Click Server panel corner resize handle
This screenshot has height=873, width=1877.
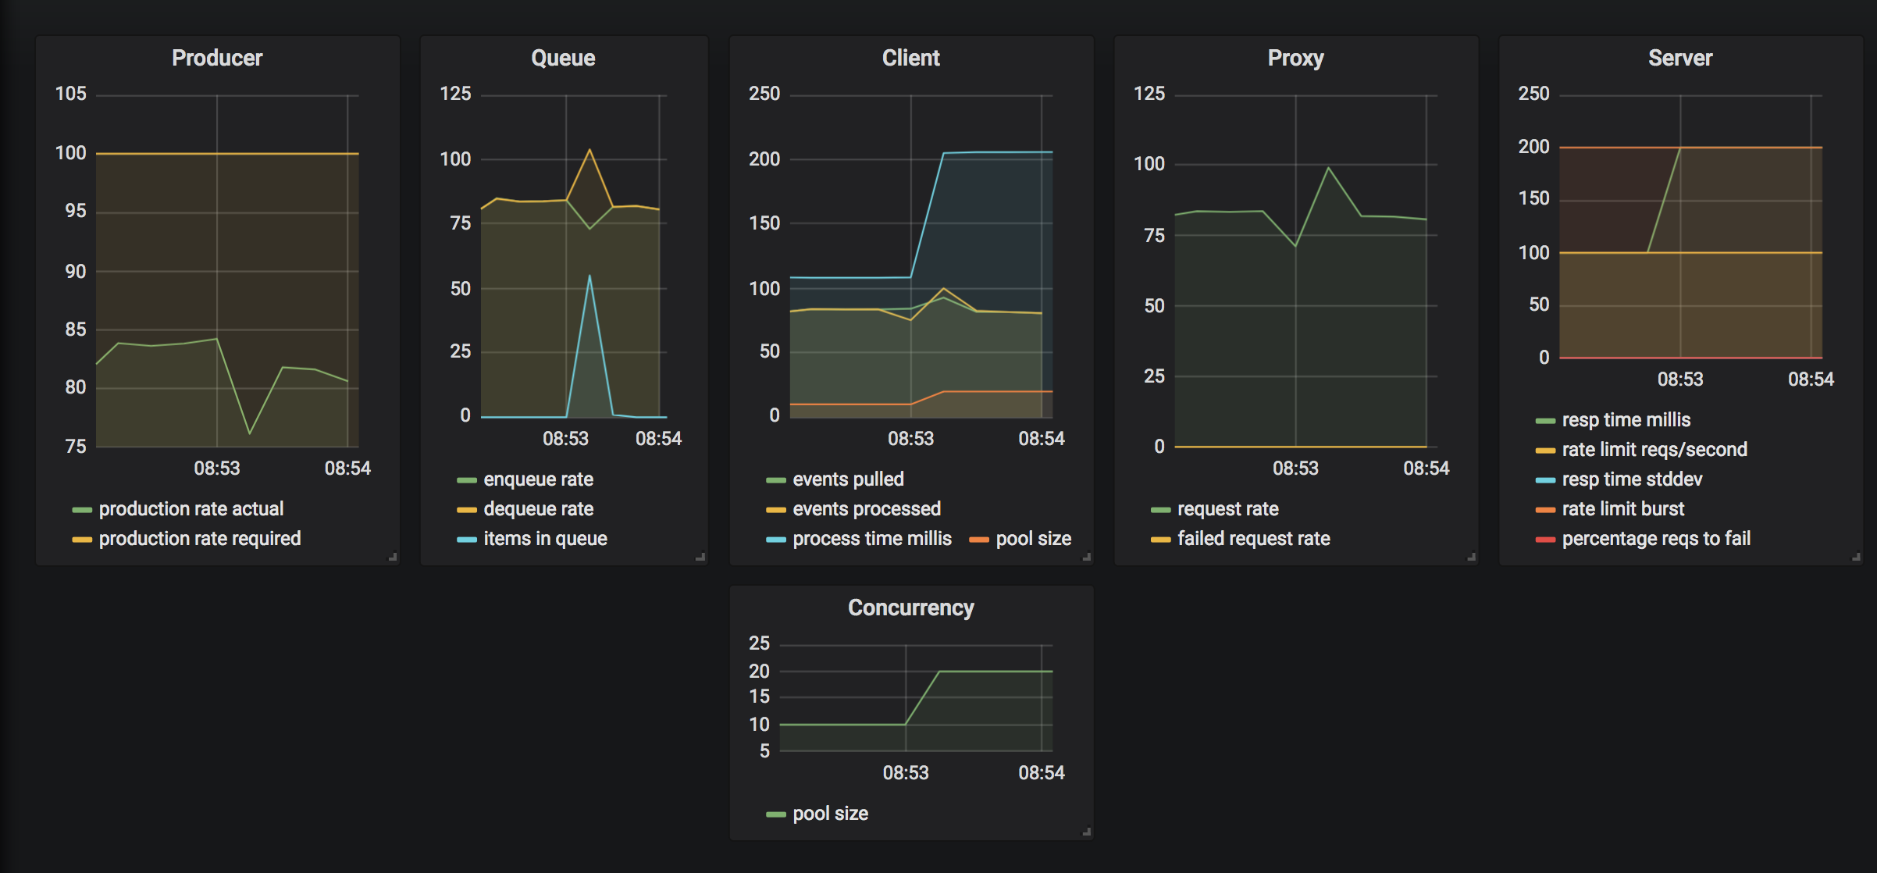coord(1856,557)
